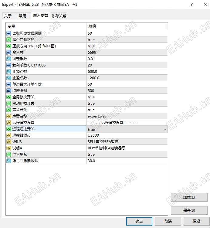Select the 浮亏平仓 true value

(x=127, y=155)
